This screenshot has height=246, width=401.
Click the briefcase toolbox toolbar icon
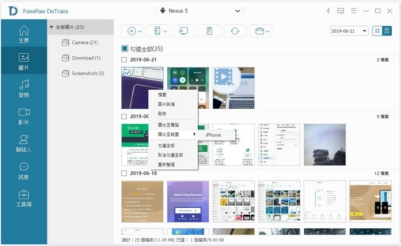click(260, 31)
